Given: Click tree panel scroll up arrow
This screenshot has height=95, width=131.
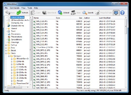Looking at the screenshot, I should coord(30,18).
